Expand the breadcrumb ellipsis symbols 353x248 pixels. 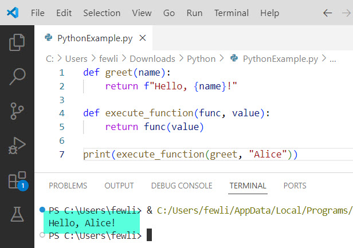[333, 60]
